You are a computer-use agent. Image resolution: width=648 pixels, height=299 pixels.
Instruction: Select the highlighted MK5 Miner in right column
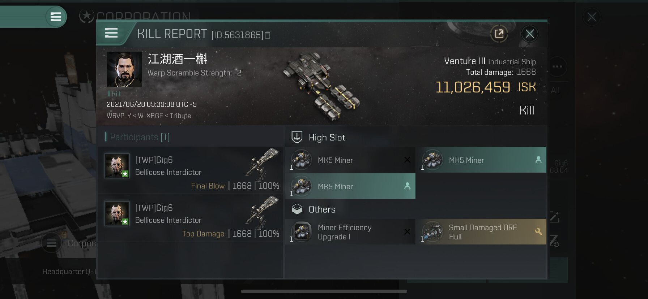481,160
